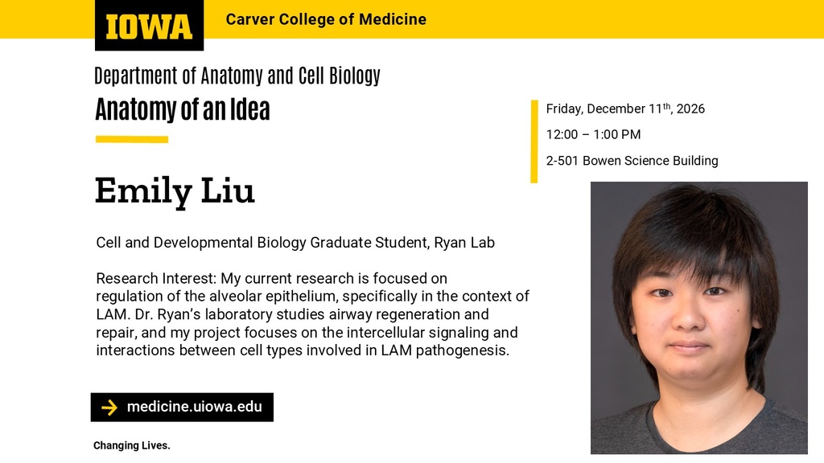Screen dimensions: 824x463
Task: Click the Friday, December 11th, 2026 date
Action: [x=625, y=109]
